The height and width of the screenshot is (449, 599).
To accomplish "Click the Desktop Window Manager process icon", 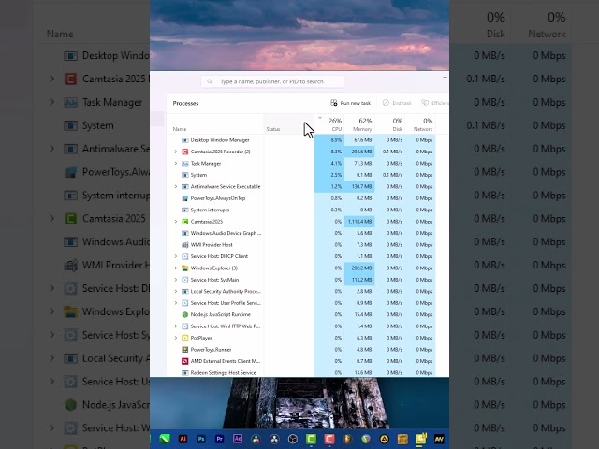I will click(x=185, y=140).
